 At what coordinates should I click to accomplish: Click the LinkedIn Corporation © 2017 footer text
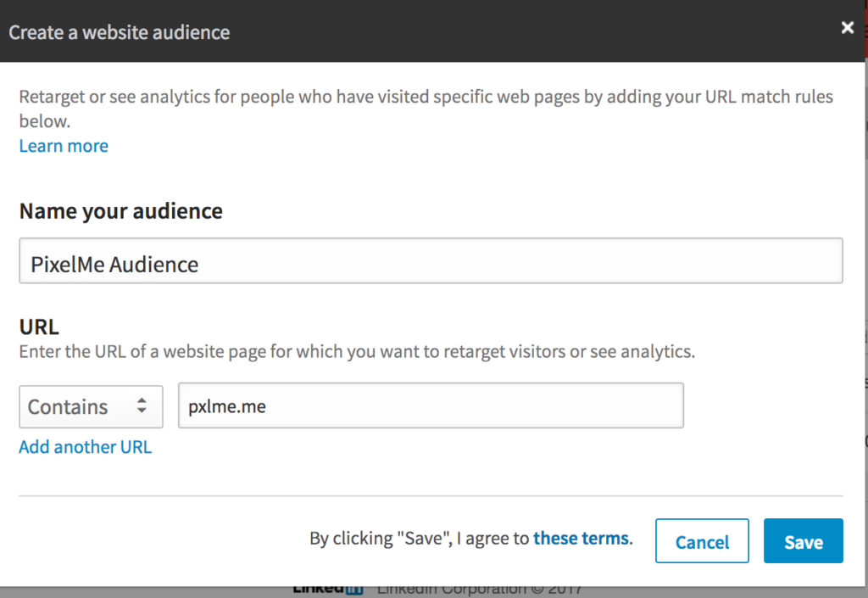(x=479, y=590)
